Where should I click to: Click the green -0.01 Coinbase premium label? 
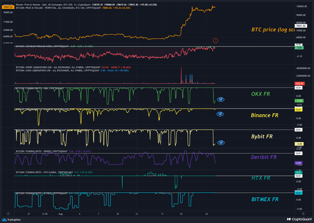[x=299, y=47]
